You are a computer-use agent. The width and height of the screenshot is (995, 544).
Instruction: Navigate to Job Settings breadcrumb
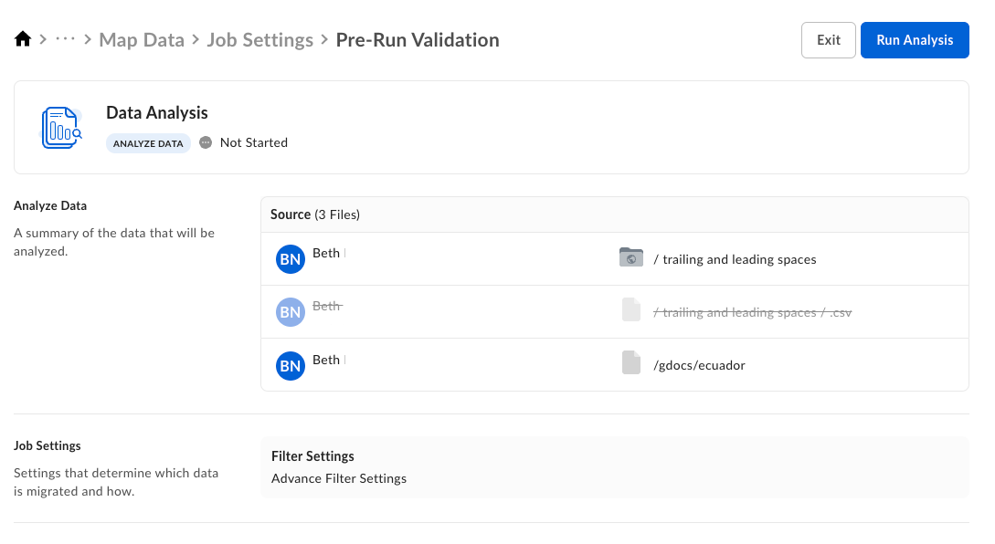tap(259, 40)
